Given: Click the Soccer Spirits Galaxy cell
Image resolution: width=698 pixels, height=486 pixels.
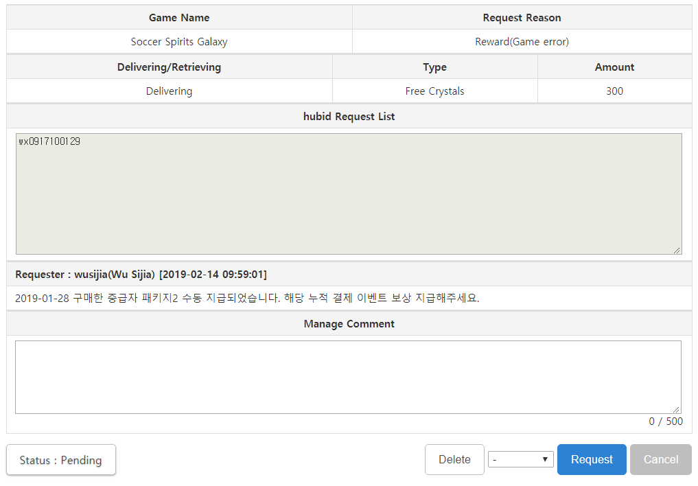Looking at the screenshot, I should 179,41.
